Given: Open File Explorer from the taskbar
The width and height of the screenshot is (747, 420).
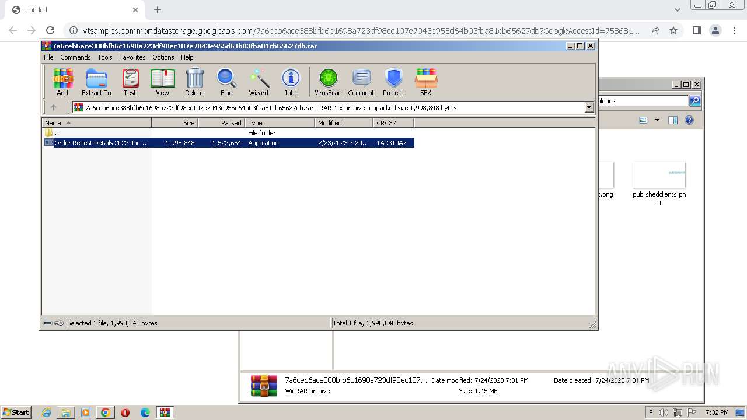Looking at the screenshot, I should click(66, 412).
